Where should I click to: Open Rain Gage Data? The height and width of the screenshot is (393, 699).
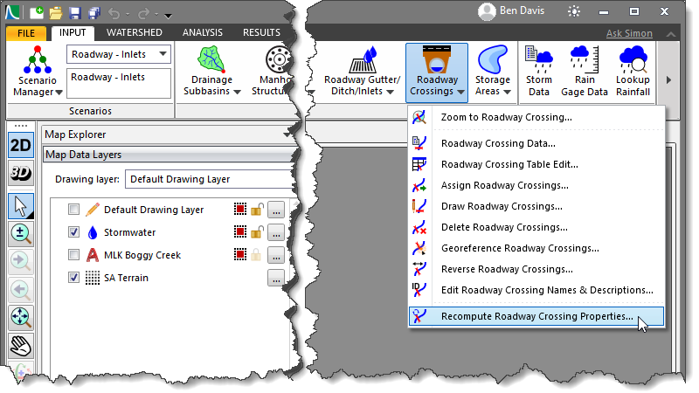(585, 71)
